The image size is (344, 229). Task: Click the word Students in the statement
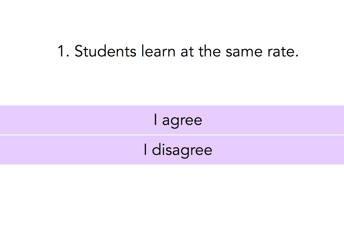pyautogui.click(x=105, y=51)
